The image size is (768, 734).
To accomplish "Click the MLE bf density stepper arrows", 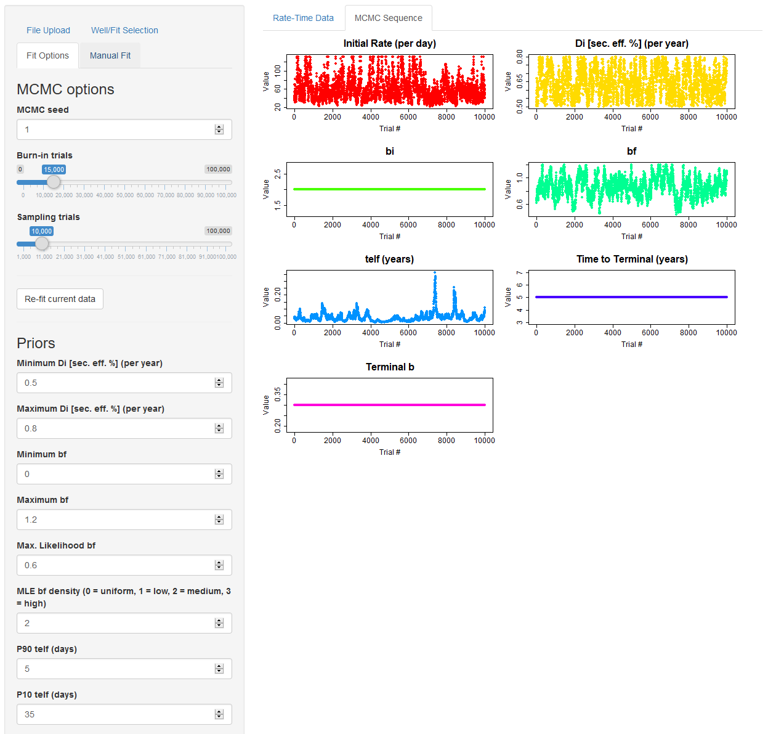I will pyautogui.click(x=219, y=623).
